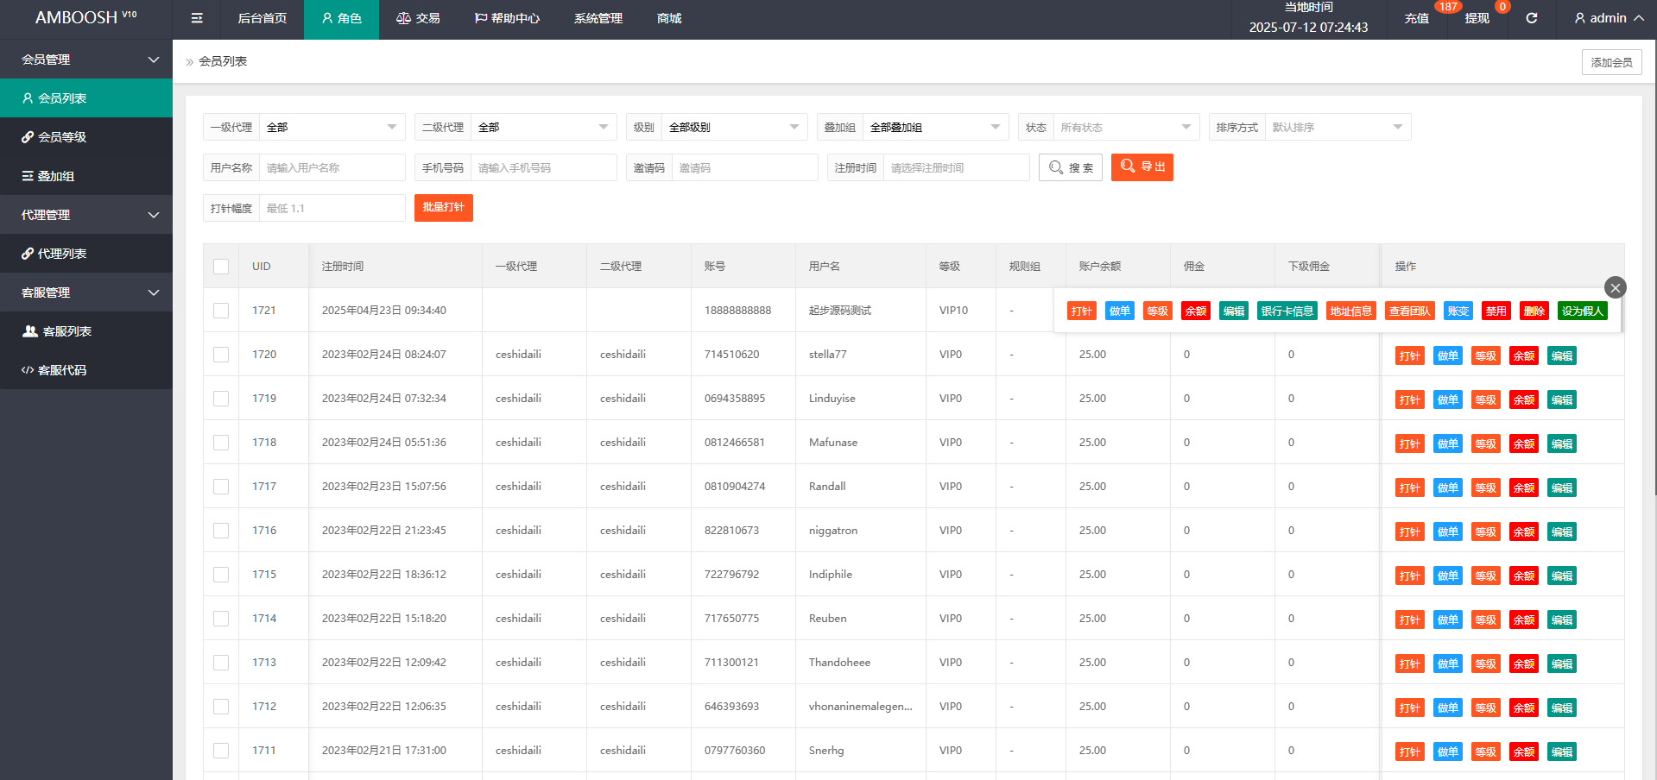Image resolution: width=1657 pixels, height=780 pixels.
Task: Open 客服列表 sidebar item
Action: [x=86, y=331]
